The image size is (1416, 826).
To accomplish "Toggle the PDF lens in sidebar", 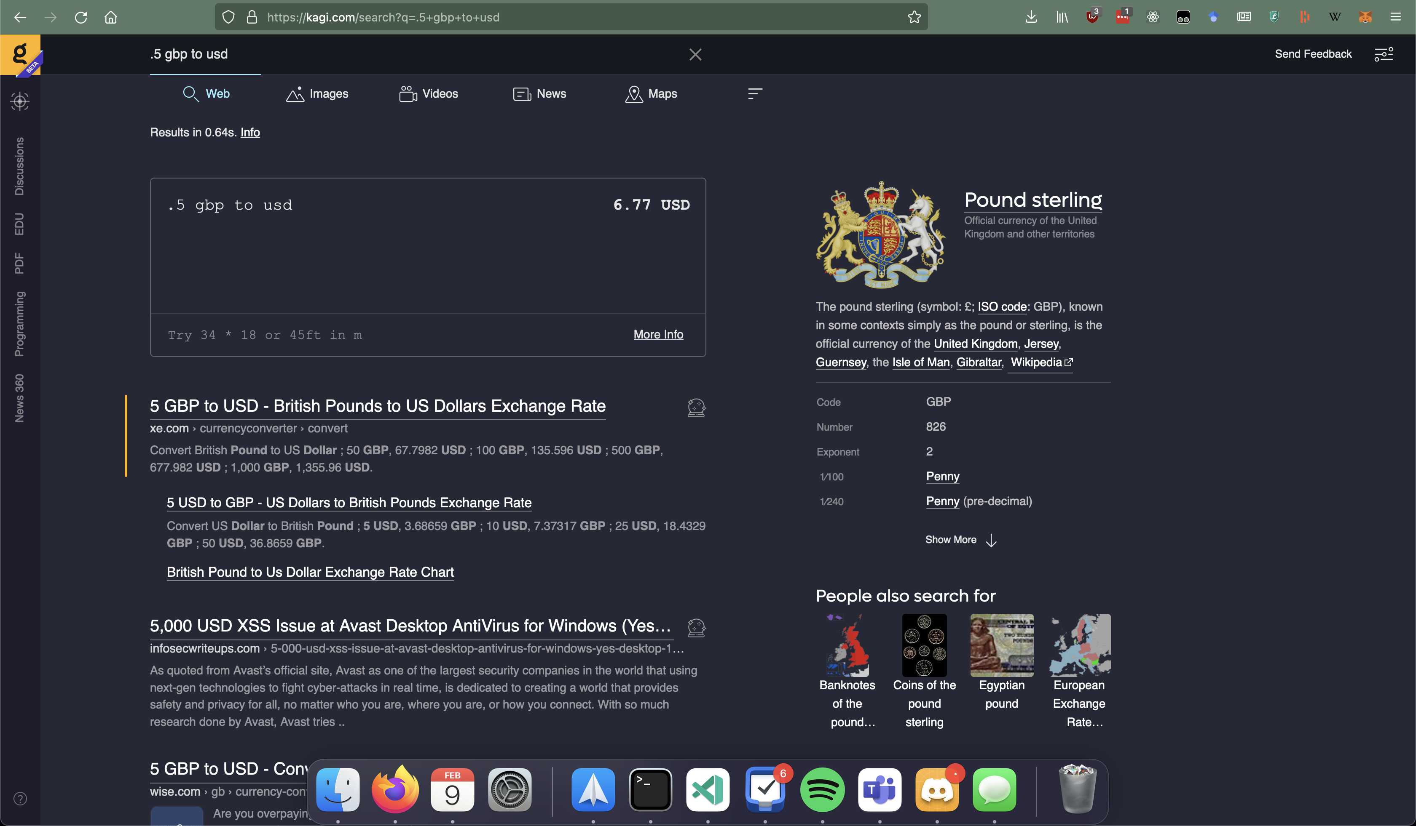I will (20, 263).
